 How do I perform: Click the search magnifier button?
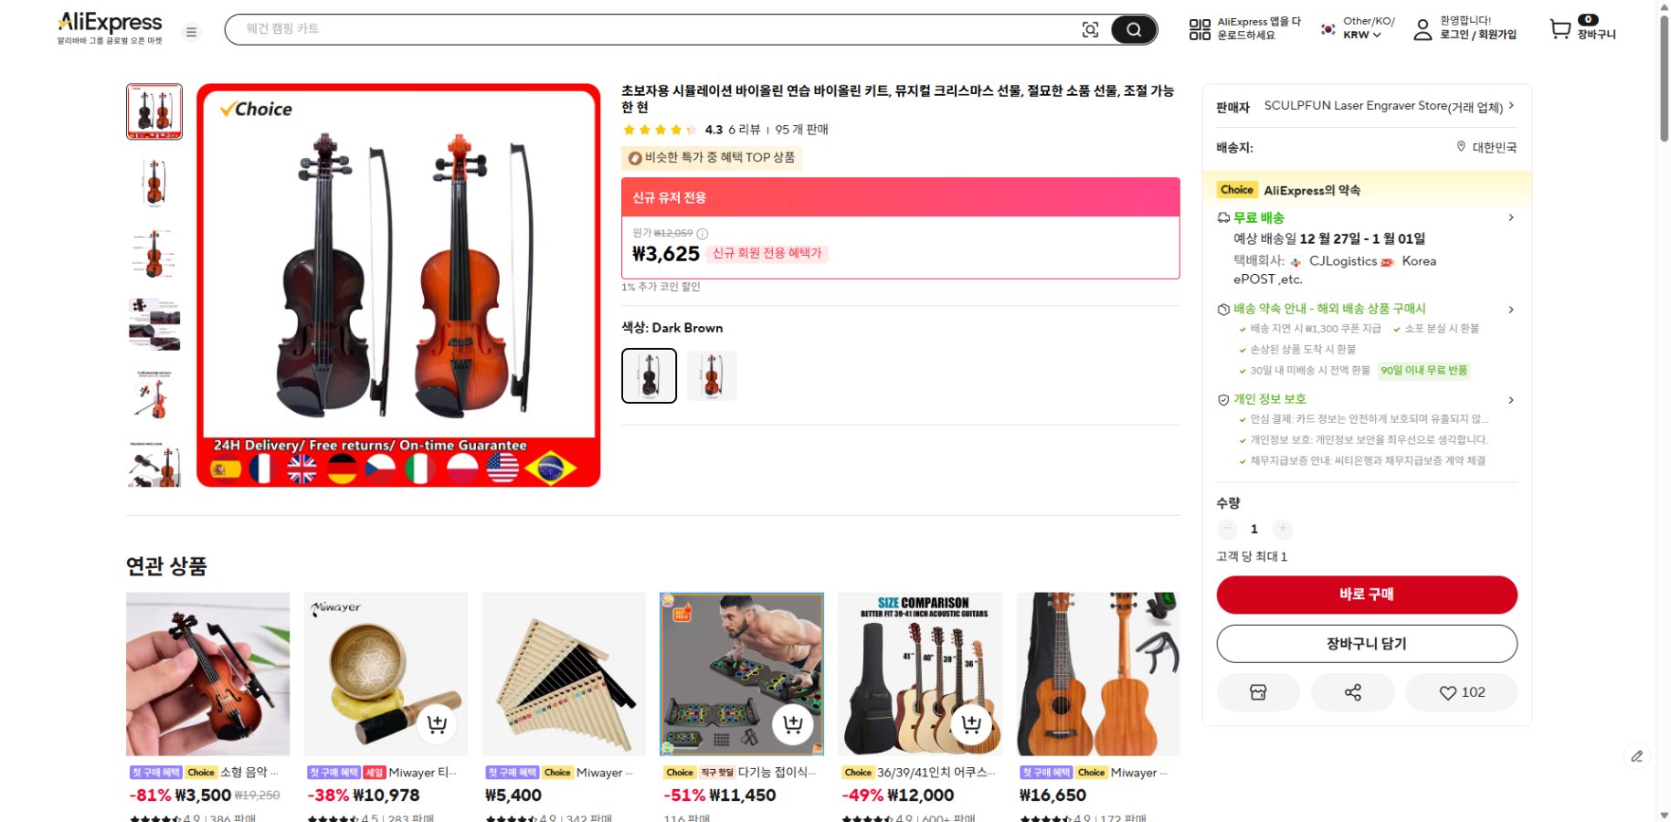[1134, 29]
